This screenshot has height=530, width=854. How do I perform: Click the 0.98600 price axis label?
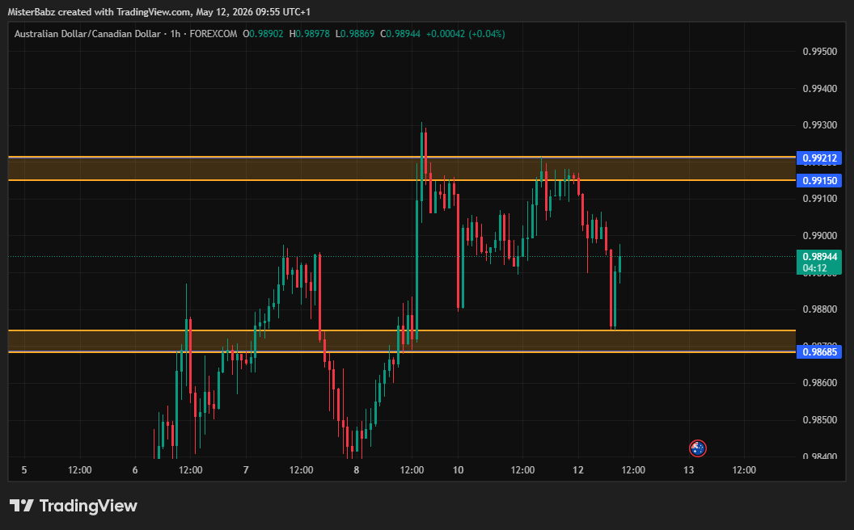[x=820, y=382]
